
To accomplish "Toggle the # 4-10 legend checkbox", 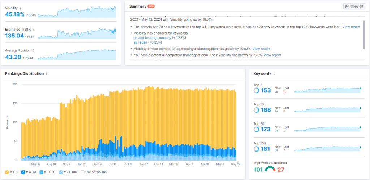I will (x=23, y=172).
